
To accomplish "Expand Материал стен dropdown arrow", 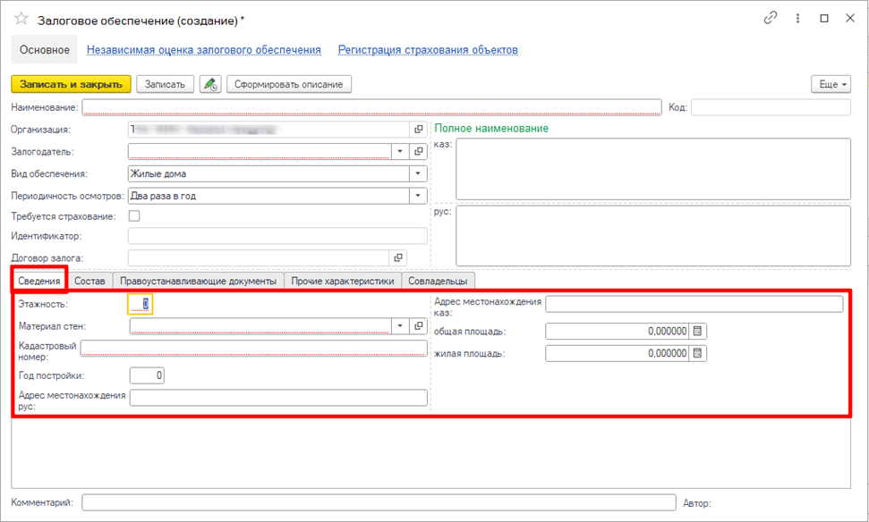I will (x=399, y=326).
